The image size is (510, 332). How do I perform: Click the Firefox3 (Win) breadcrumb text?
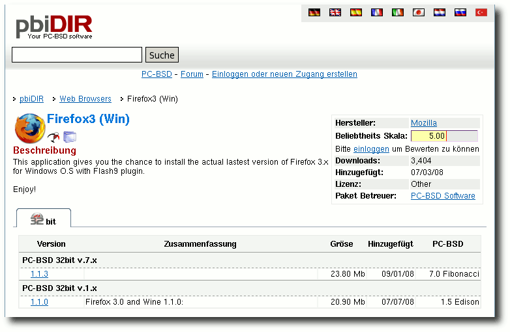tap(153, 99)
